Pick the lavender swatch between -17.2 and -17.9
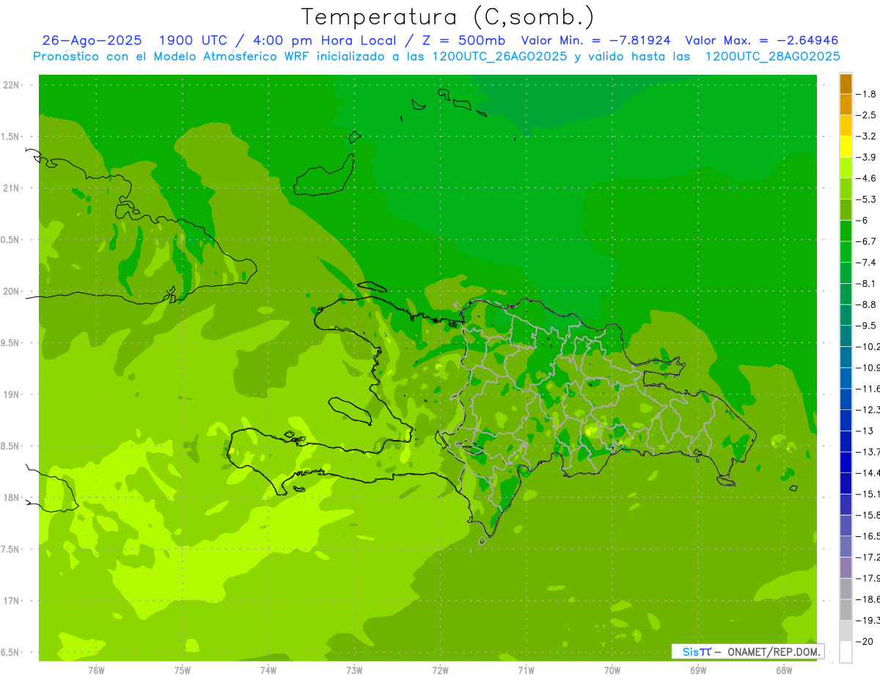The width and height of the screenshot is (880, 680). tap(846, 567)
